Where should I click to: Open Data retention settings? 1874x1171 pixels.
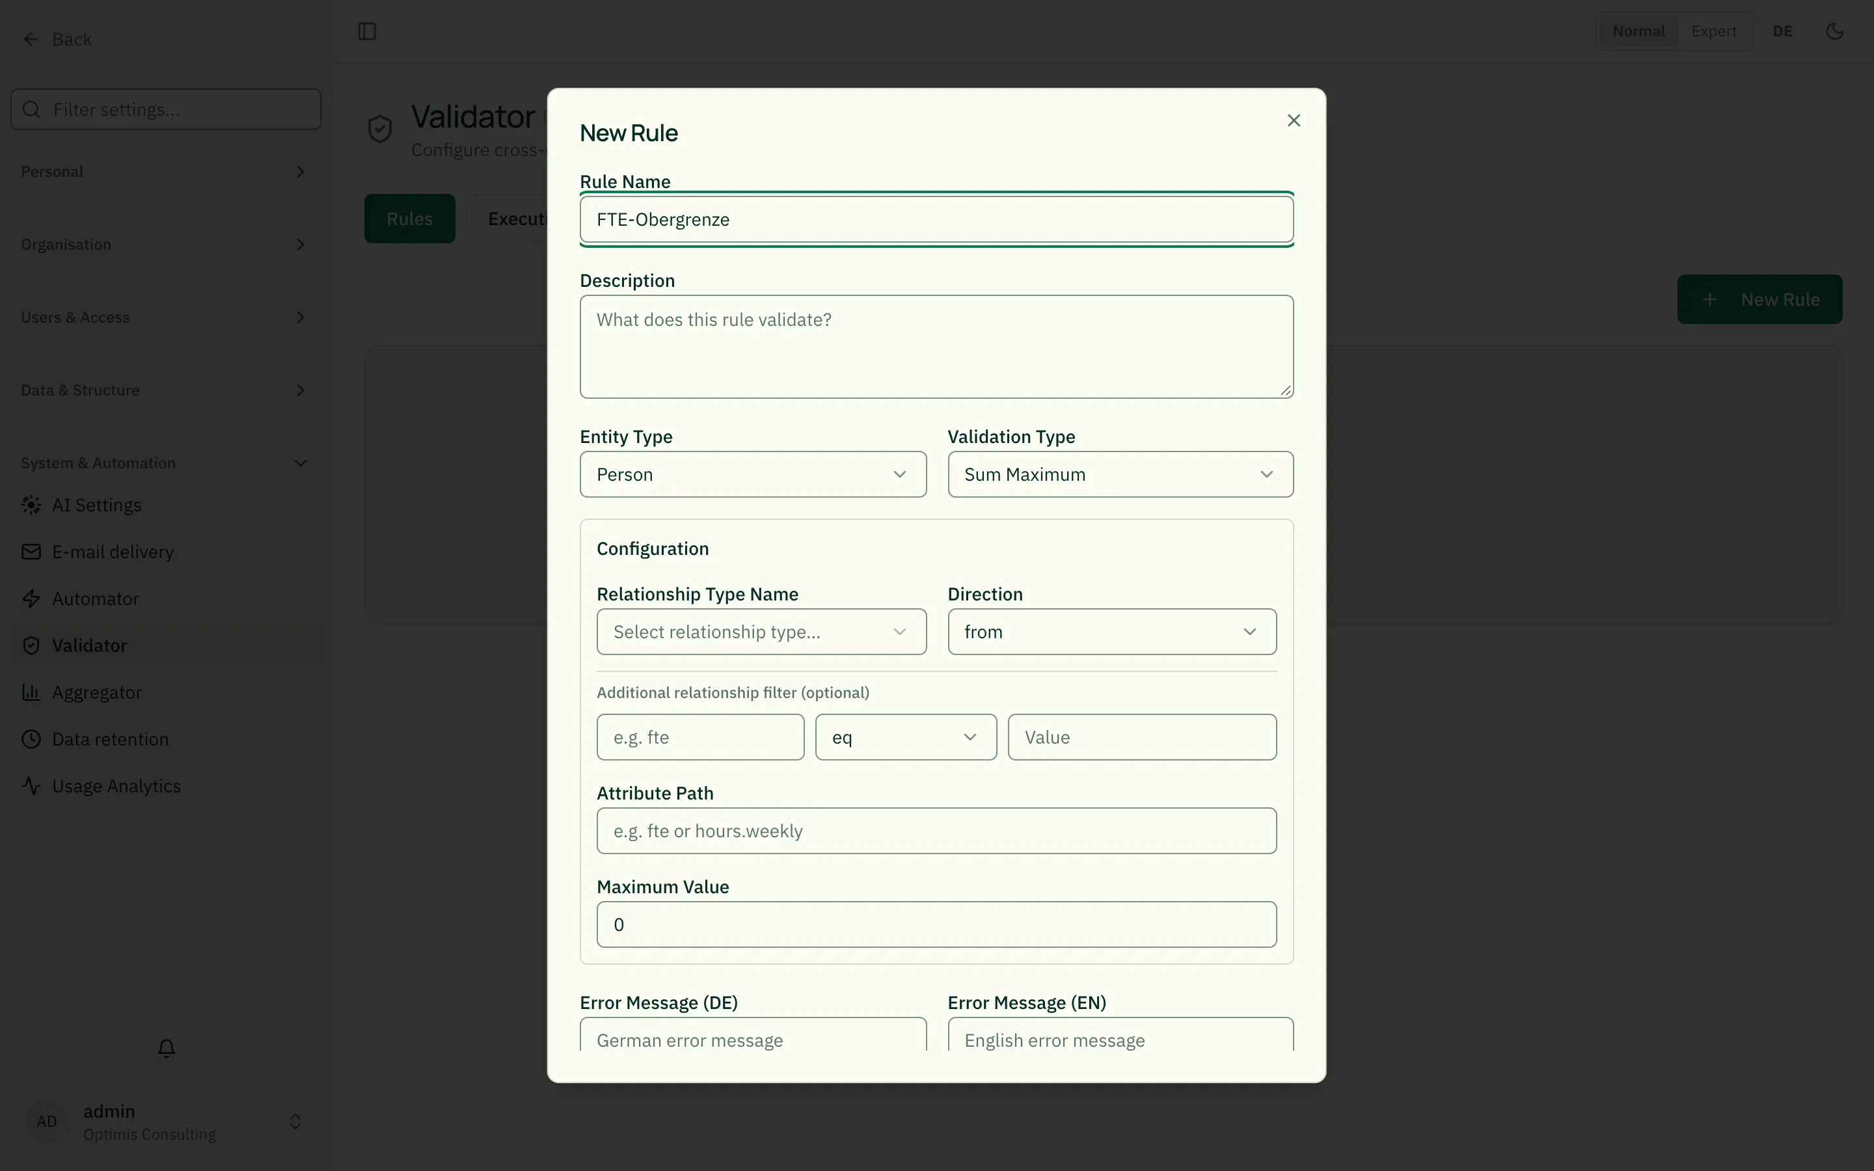point(166,739)
